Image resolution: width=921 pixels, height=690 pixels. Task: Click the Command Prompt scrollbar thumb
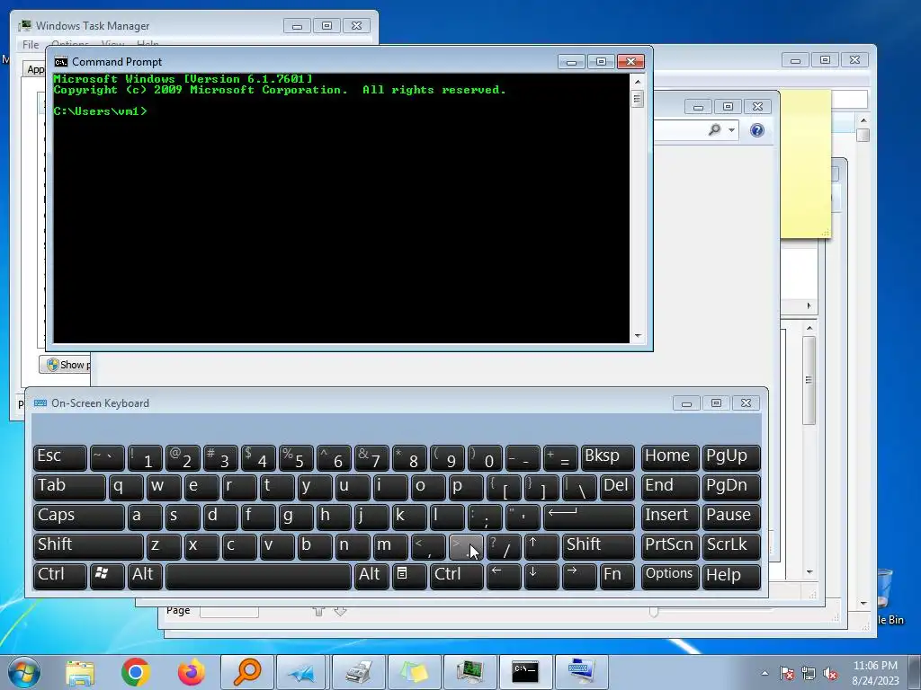(x=638, y=99)
